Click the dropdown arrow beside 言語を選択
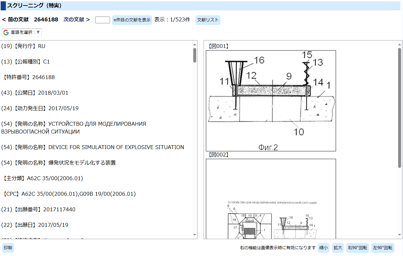 (38, 32)
